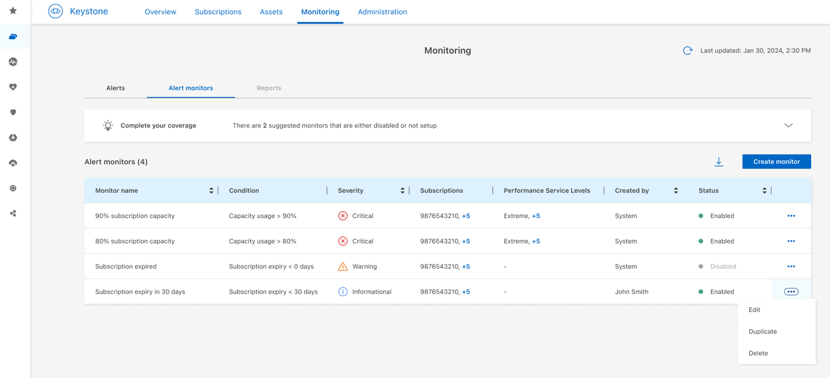Open the activity pulse icon in sidebar
This screenshot has width=830, height=378.
(13, 62)
